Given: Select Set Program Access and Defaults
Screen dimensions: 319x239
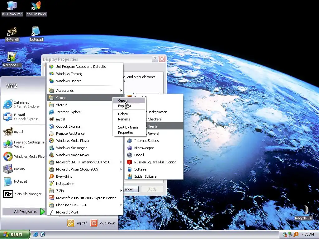Looking at the screenshot, I should [85, 67].
